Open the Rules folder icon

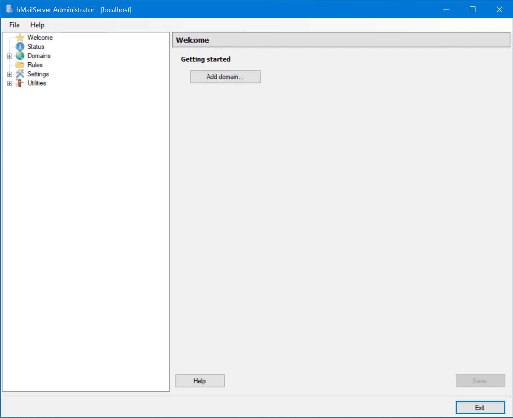click(x=20, y=65)
